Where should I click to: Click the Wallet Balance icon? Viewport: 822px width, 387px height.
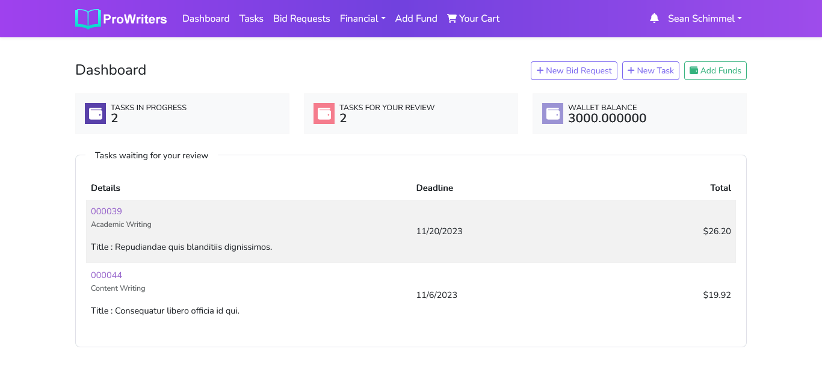(552, 113)
